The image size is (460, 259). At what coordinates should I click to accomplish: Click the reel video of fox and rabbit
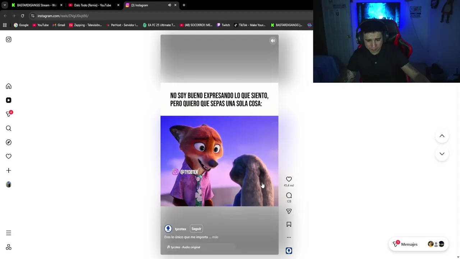coord(219,161)
